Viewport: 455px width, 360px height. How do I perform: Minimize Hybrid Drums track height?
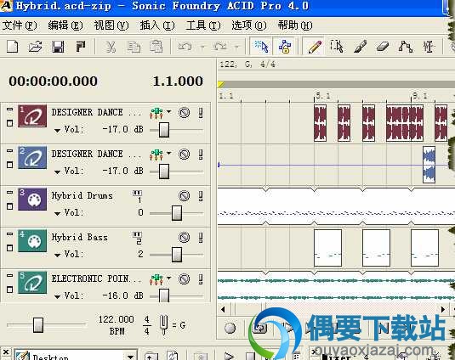click(x=9, y=193)
